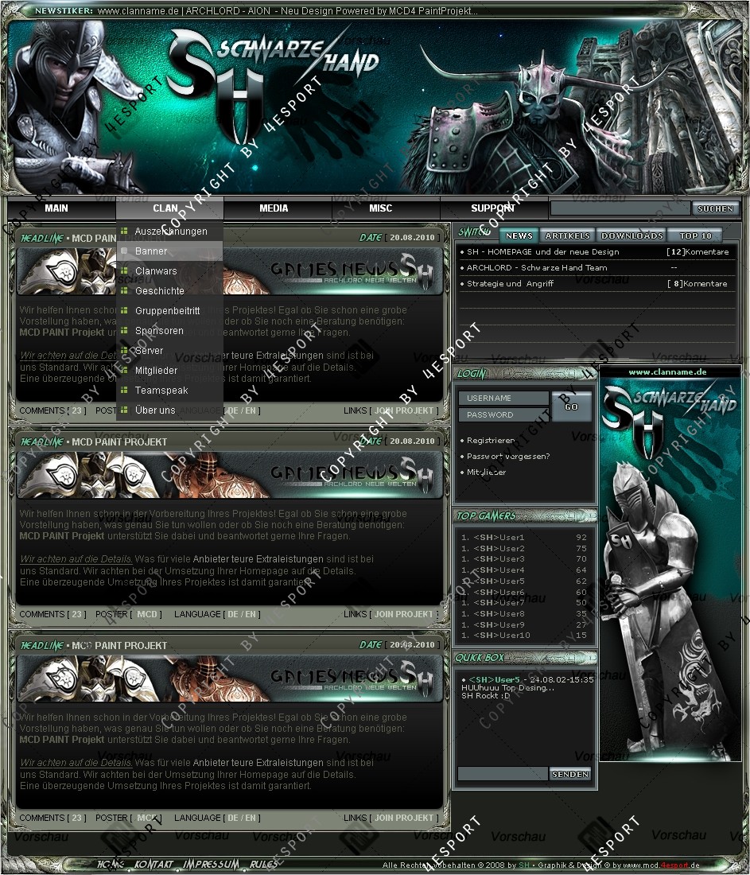This screenshot has height=875, width=750.
Task: Click third post's 'Wir achten auf die Details' link
Action: 76,763
